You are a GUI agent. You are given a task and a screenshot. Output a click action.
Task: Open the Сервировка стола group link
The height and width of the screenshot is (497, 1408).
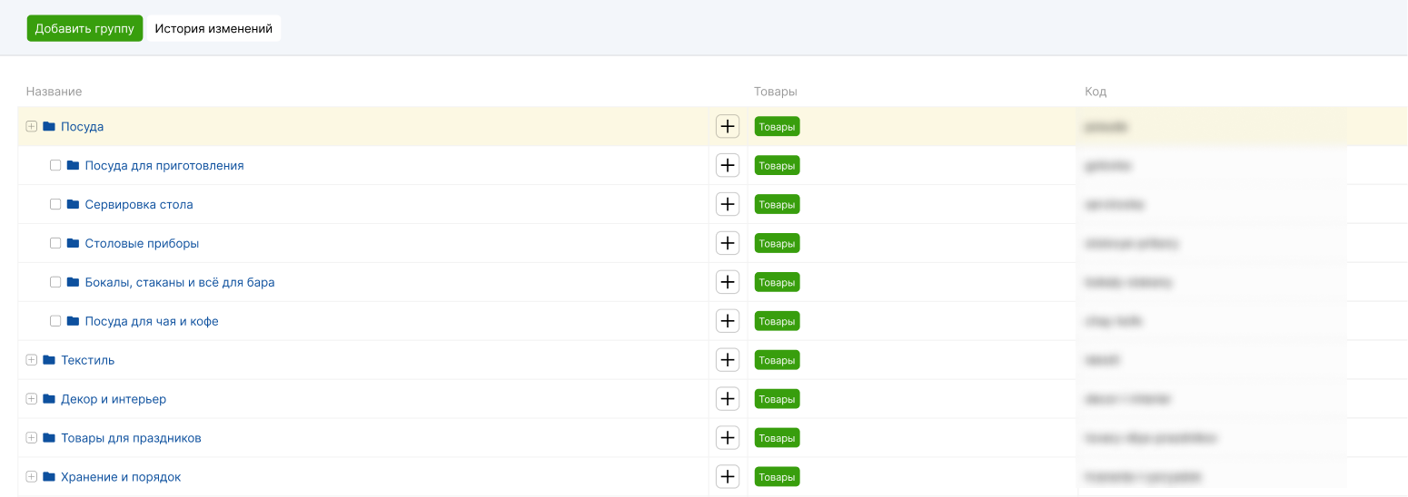139,205
